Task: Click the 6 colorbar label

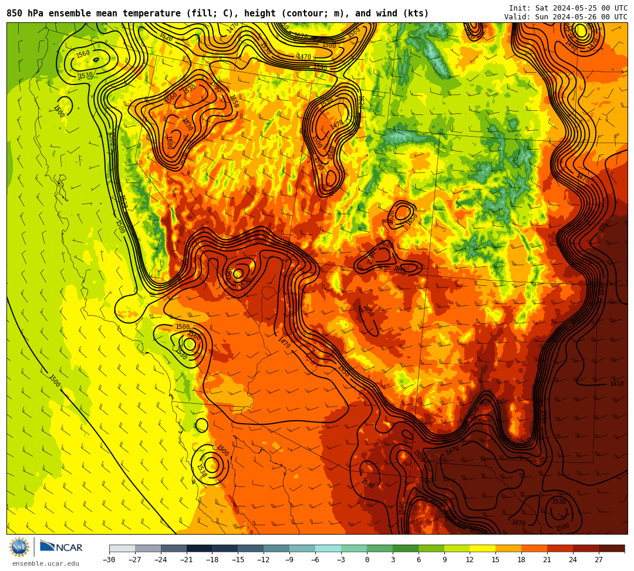Action: click(419, 560)
